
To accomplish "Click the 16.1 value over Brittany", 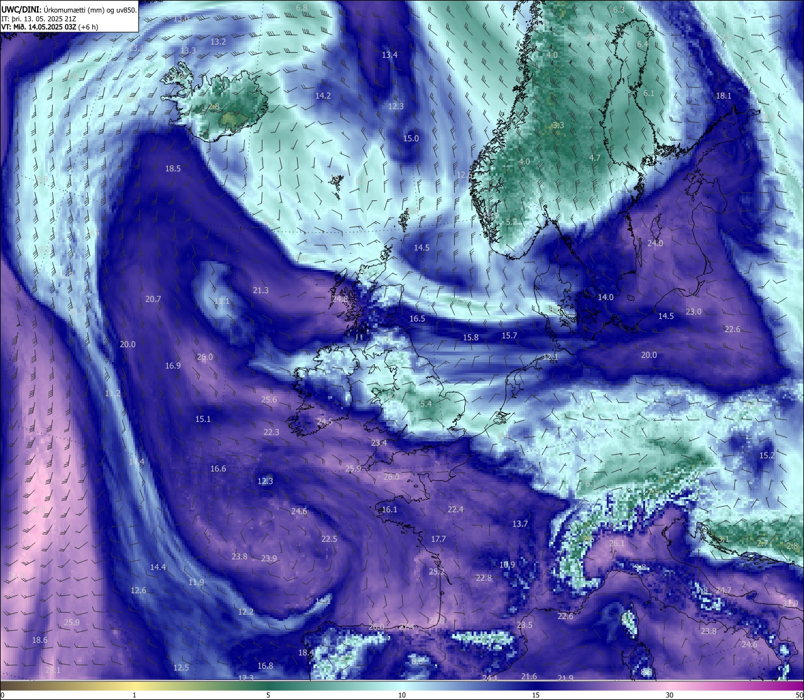I will pyautogui.click(x=389, y=510).
